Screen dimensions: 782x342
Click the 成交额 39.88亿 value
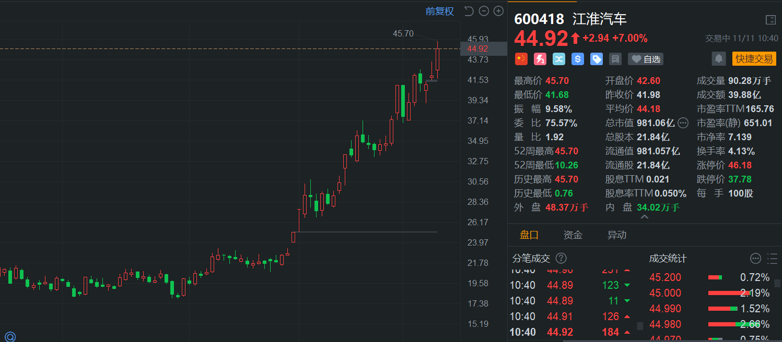[x=746, y=95]
